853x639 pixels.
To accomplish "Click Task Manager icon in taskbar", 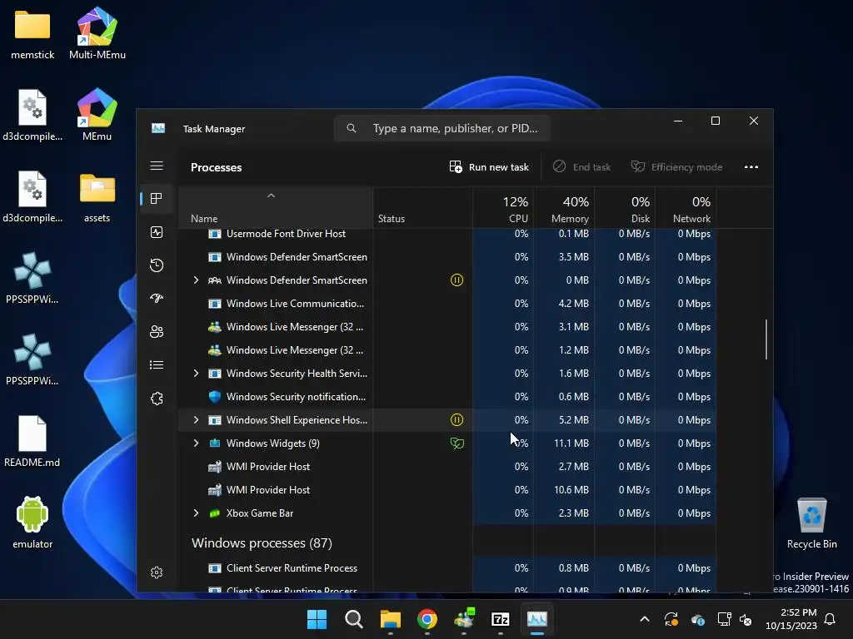I will pyautogui.click(x=537, y=619).
